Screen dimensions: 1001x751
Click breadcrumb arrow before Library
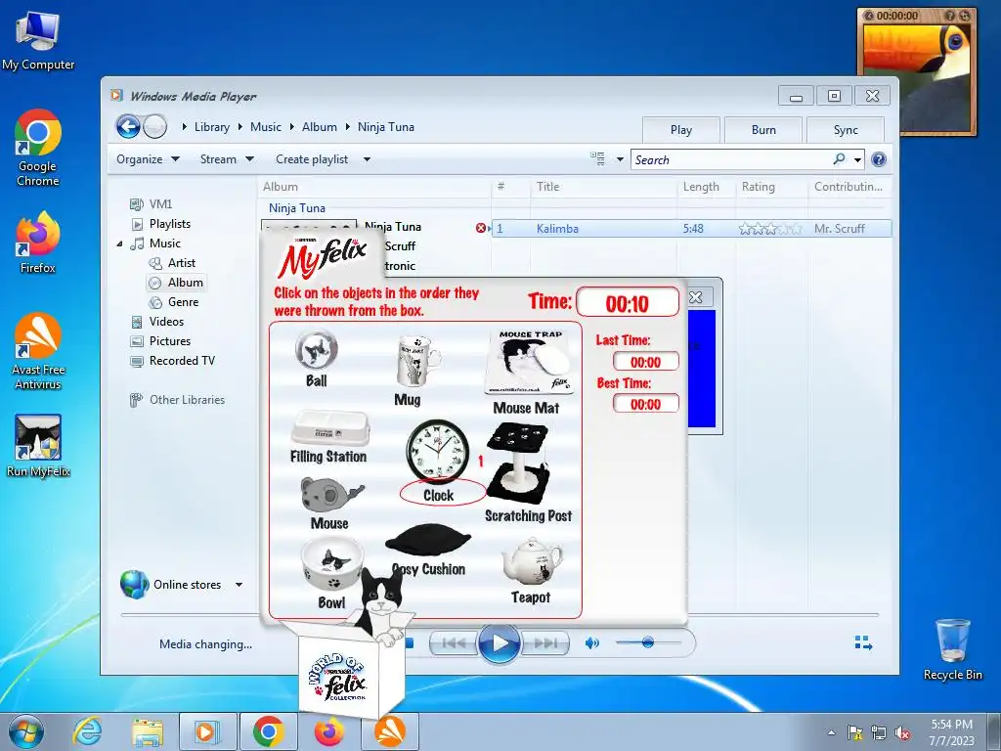pyautogui.click(x=185, y=127)
